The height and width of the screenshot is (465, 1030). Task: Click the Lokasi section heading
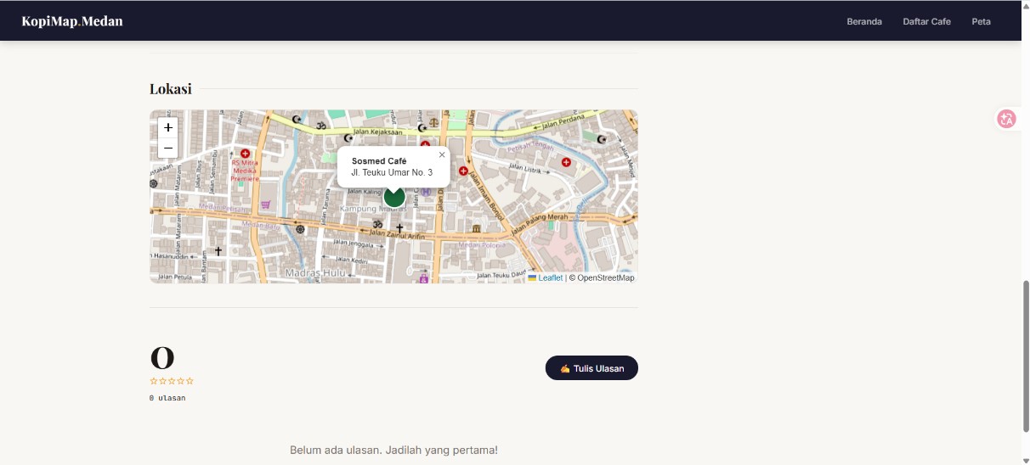pyautogui.click(x=171, y=88)
